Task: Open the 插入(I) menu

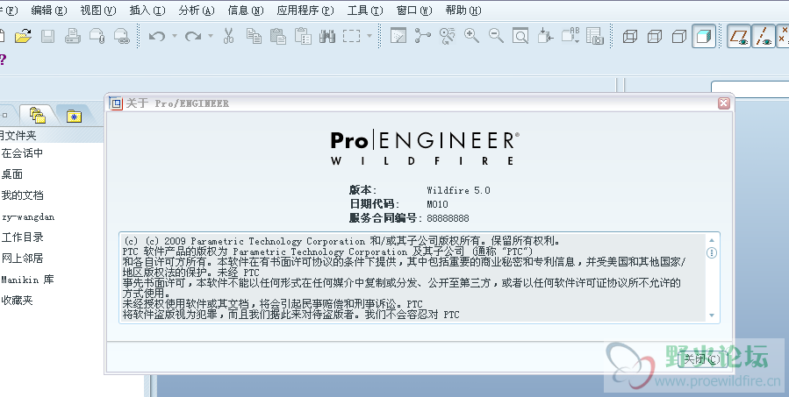Action: coord(147,11)
